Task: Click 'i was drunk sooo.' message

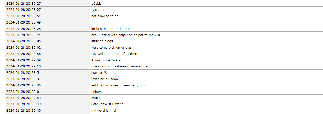Action: pyautogui.click(x=105, y=79)
